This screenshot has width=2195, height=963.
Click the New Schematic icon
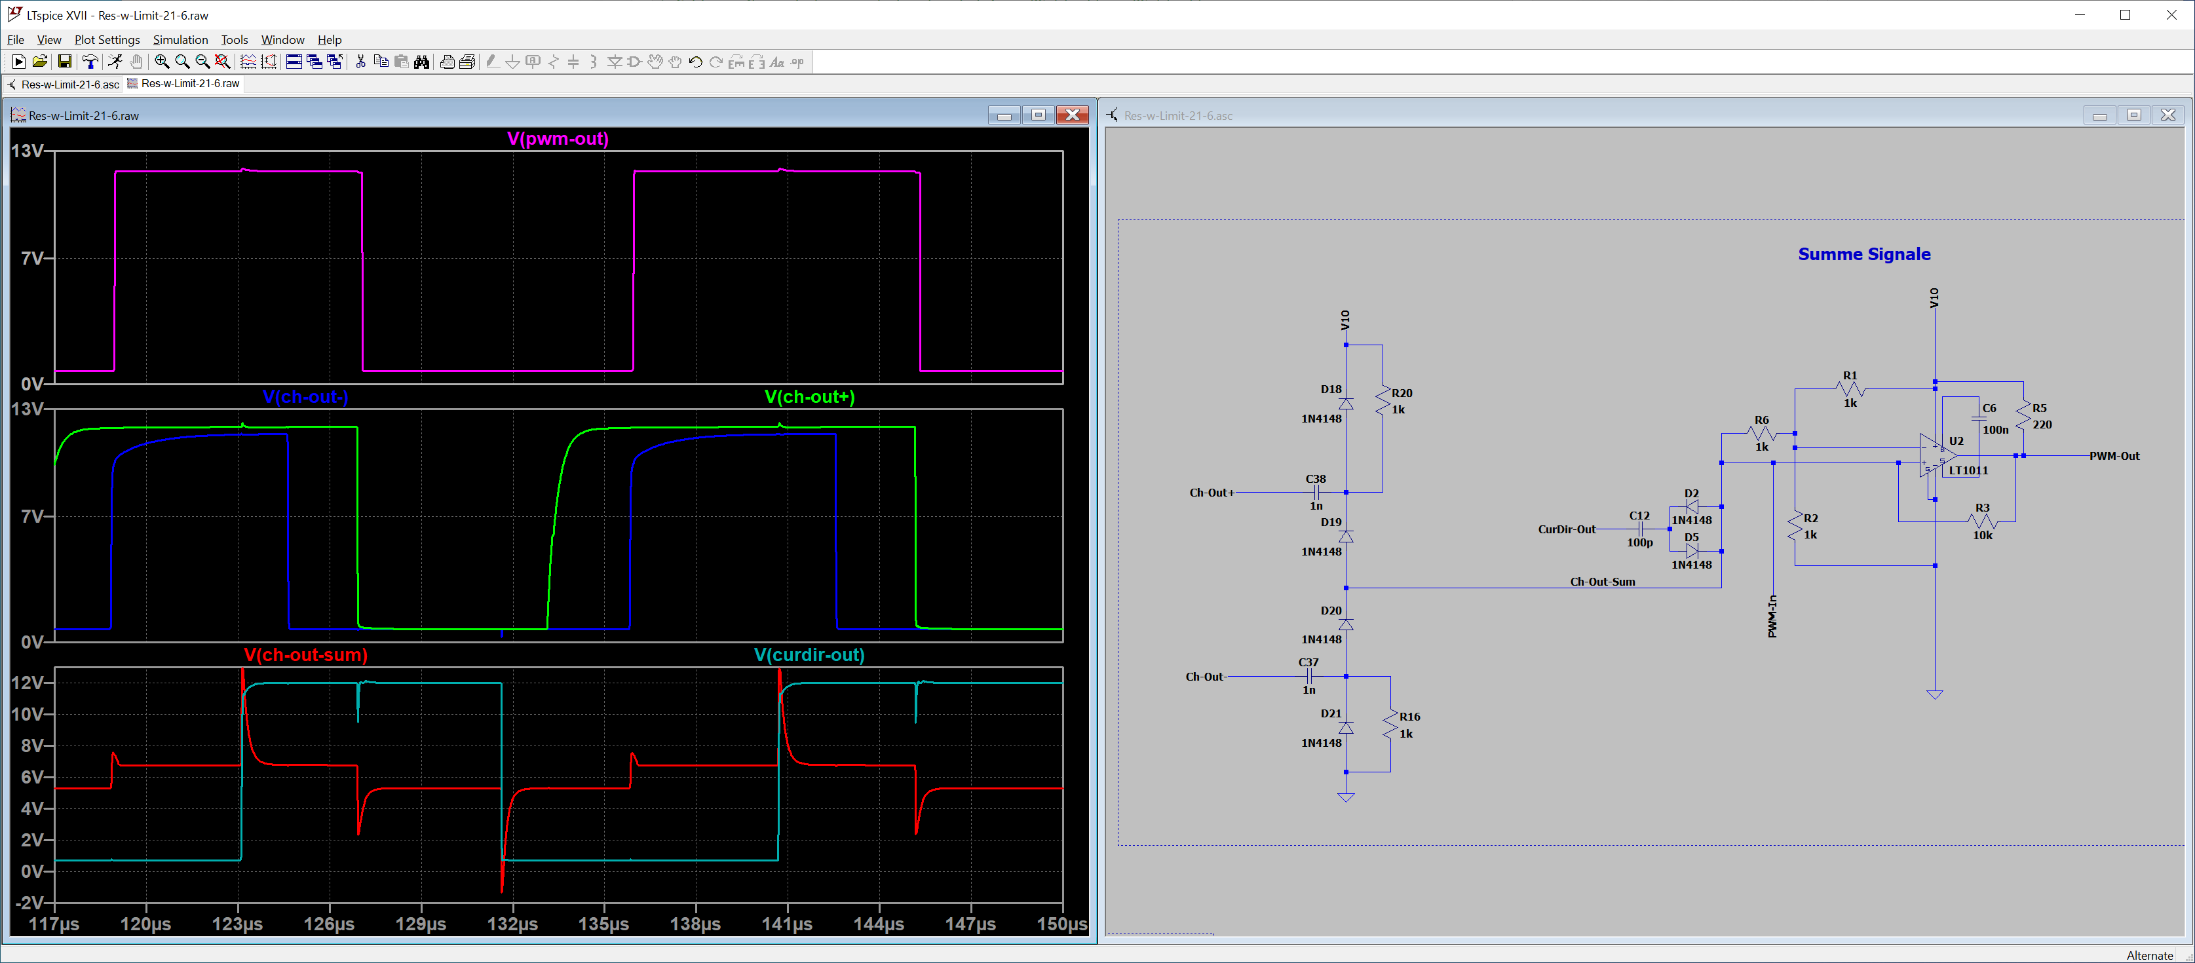[x=19, y=62]
